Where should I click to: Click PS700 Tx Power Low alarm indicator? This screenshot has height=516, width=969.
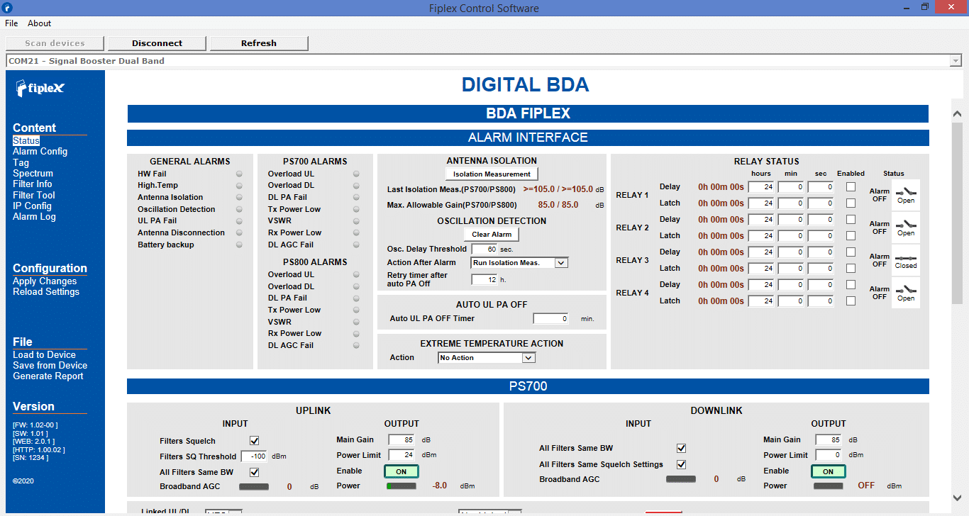pyautogui.click(x=356, y=210)
